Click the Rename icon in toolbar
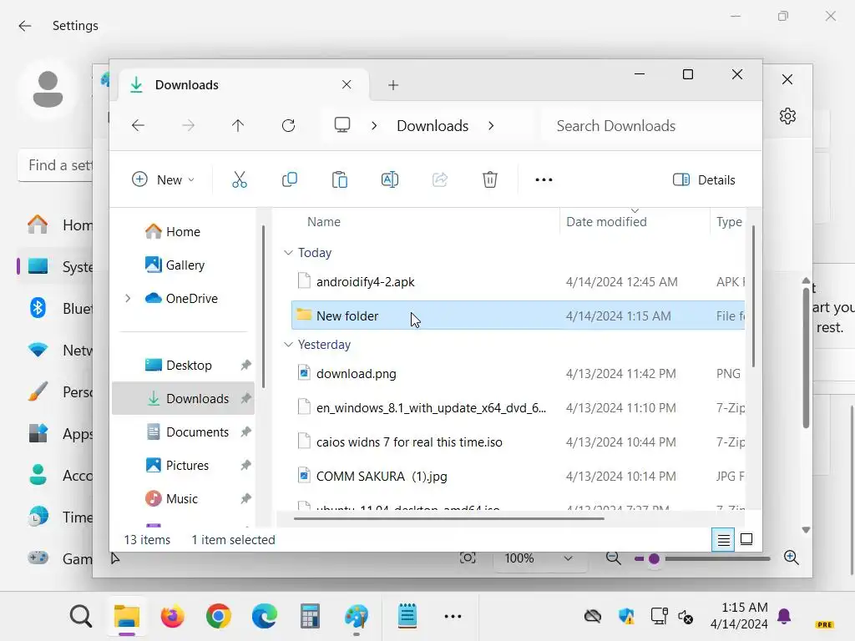Image resolution: width=855 pixels, height=641 pixels. tap(389, 179)
